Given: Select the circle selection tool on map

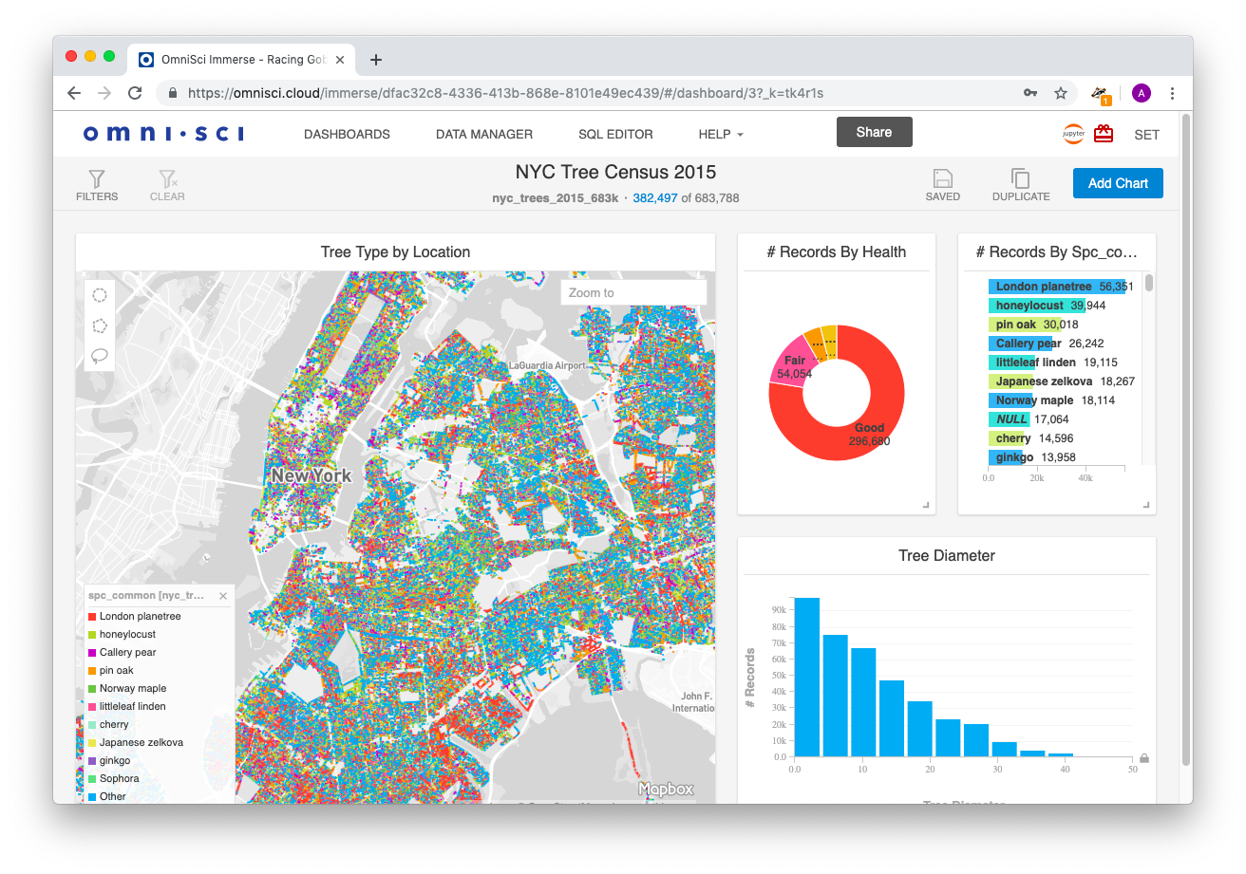Looking at the screenshot, I should pos(100,295).
